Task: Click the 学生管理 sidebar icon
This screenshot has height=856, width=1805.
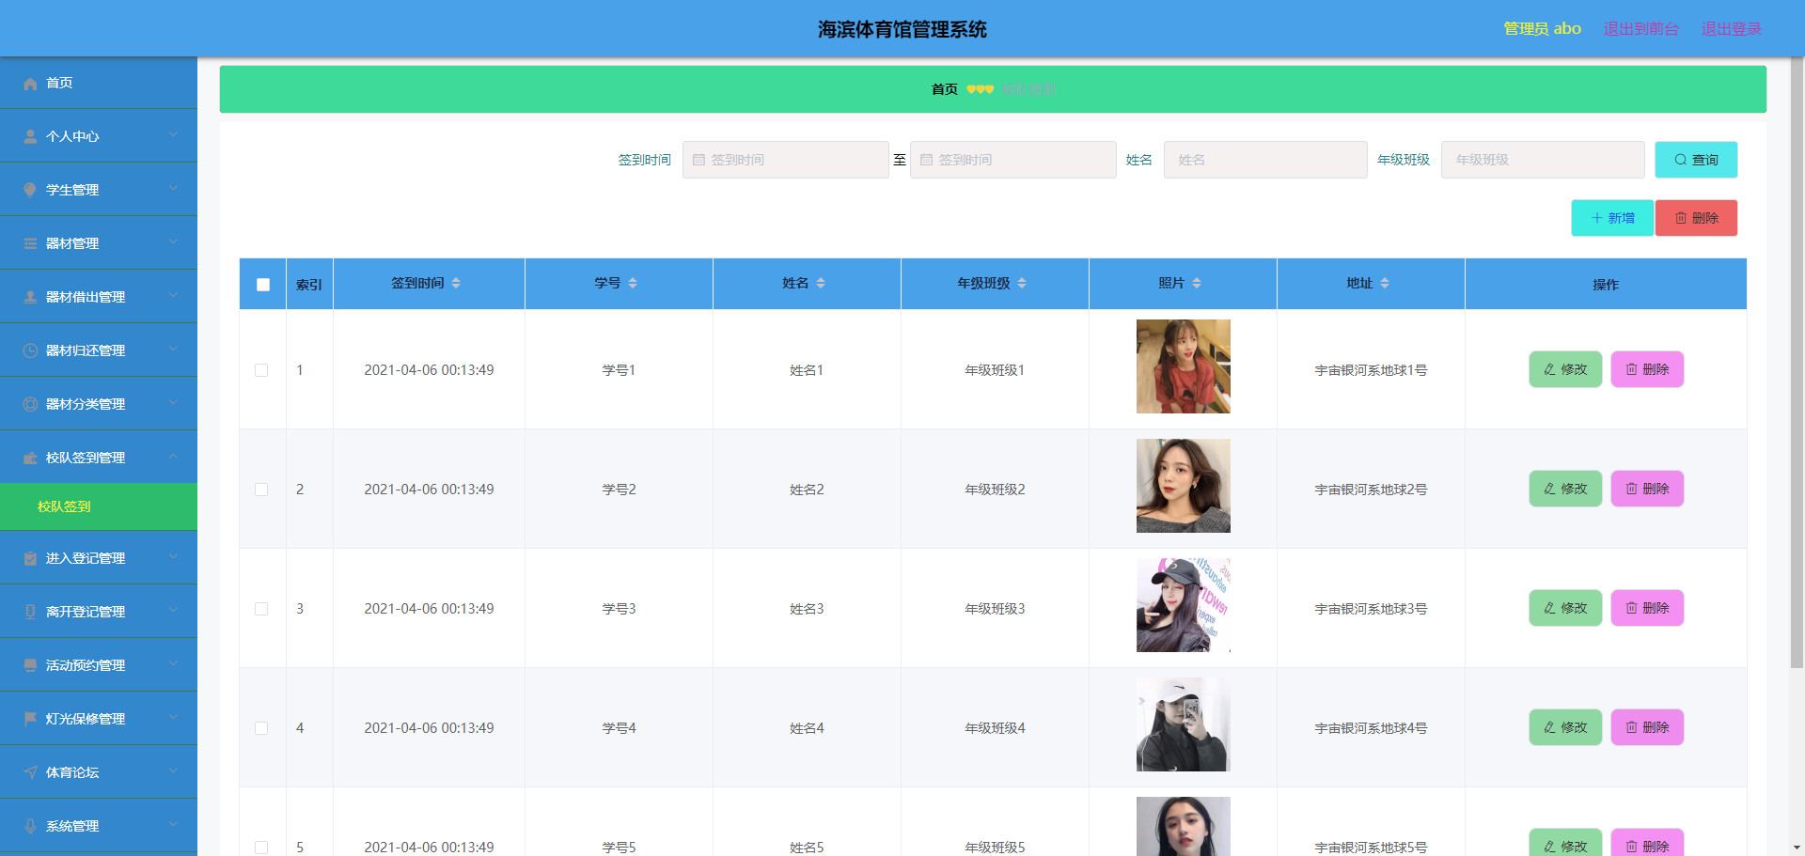Action: 30,191
